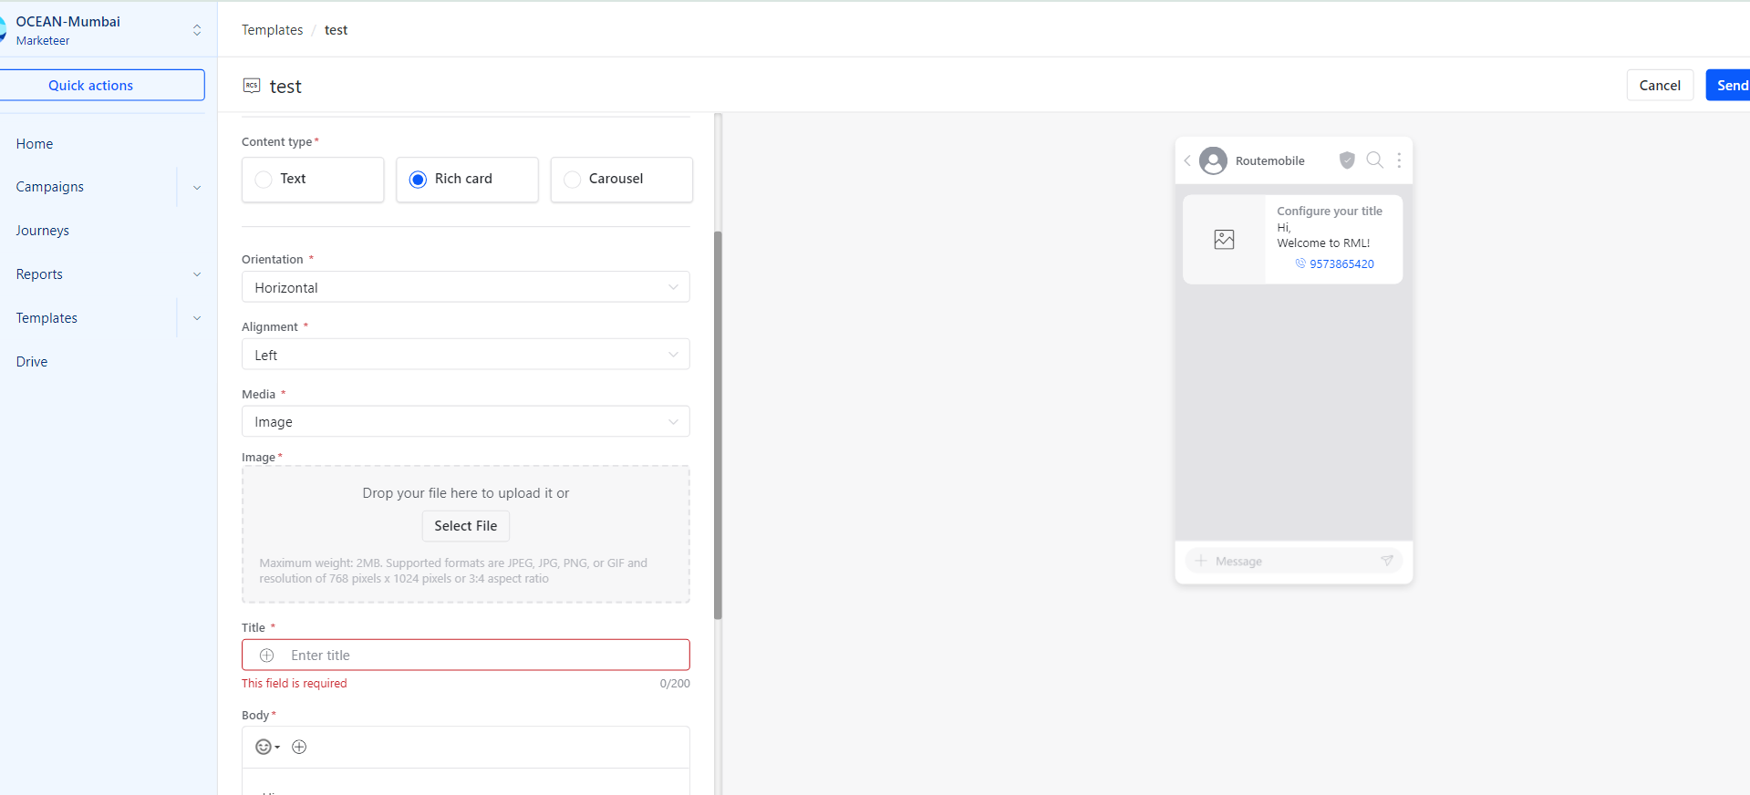Open Reports in sidebar
Image resolution: width=1750 pixels, height=795 pixels.
(x=39, y=274)
